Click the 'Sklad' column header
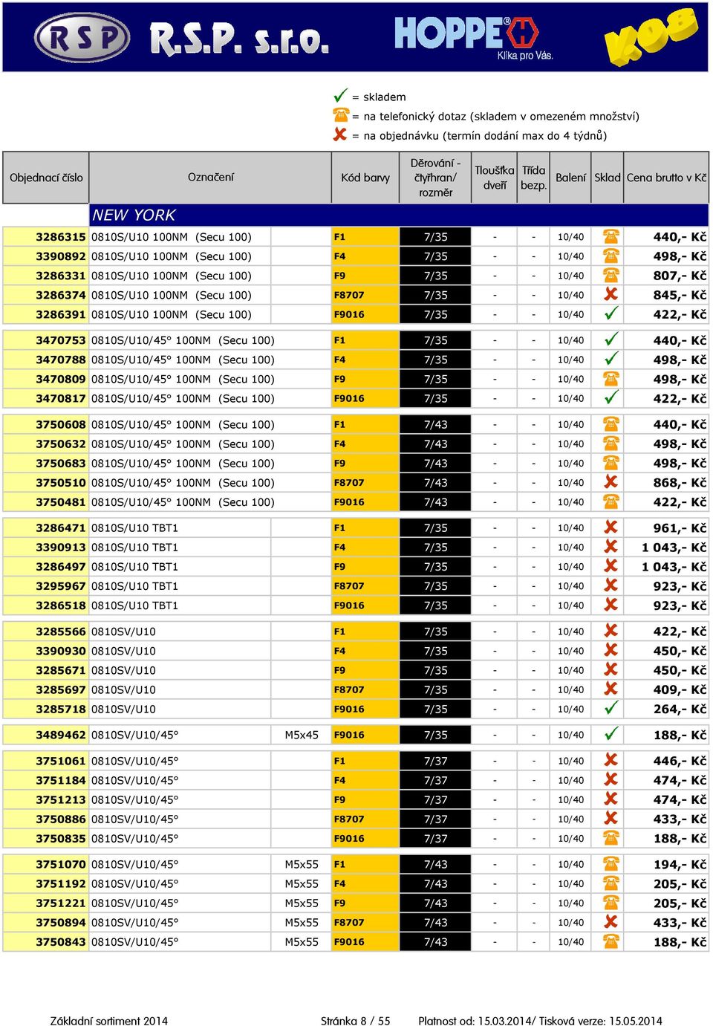This screenshot has height=1026, width=713. [x=607, y=178]
